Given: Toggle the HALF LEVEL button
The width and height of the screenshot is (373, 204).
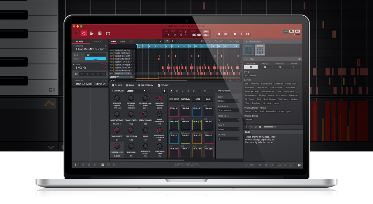Looking at the screenshot, I should (x=185, y=99).
